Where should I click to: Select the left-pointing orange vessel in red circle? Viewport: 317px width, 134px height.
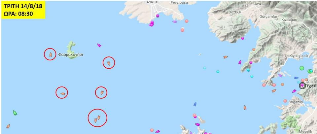coord(63,94)
